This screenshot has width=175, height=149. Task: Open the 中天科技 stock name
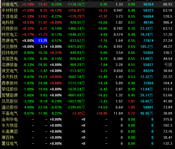click(x=10, y=77)
